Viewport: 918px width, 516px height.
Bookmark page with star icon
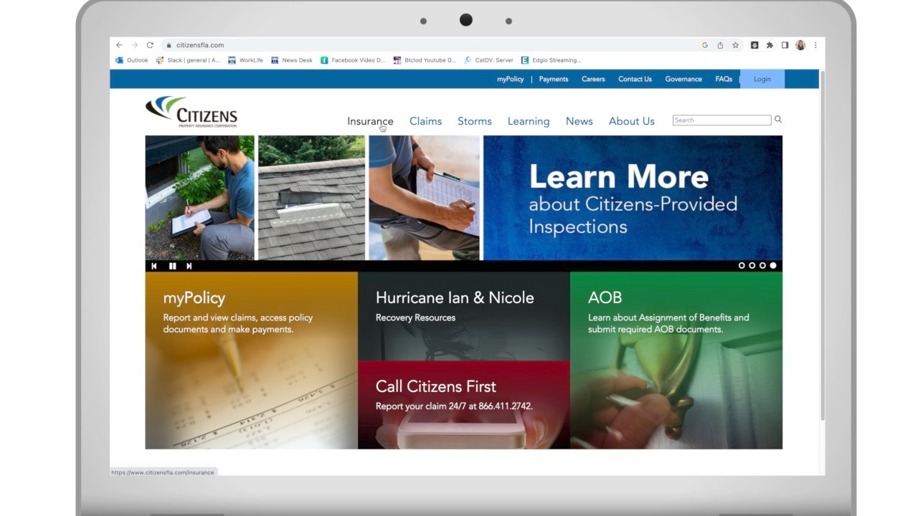735,45
